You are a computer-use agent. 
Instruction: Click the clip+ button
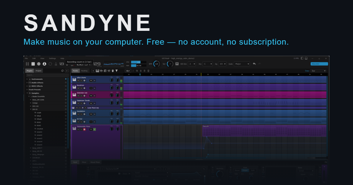click(x=128, y=71)
